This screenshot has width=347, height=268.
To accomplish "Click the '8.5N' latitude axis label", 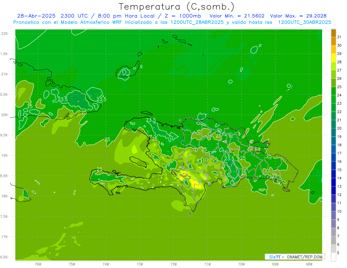I will pos(4,176).
